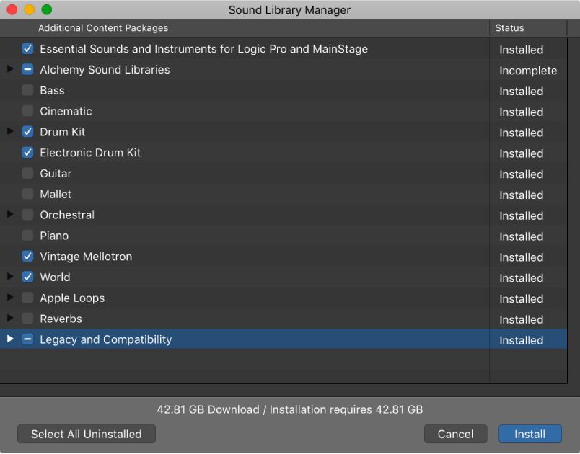Expand the Orchestral package list

pyautogui.click(x=10, y=215)
